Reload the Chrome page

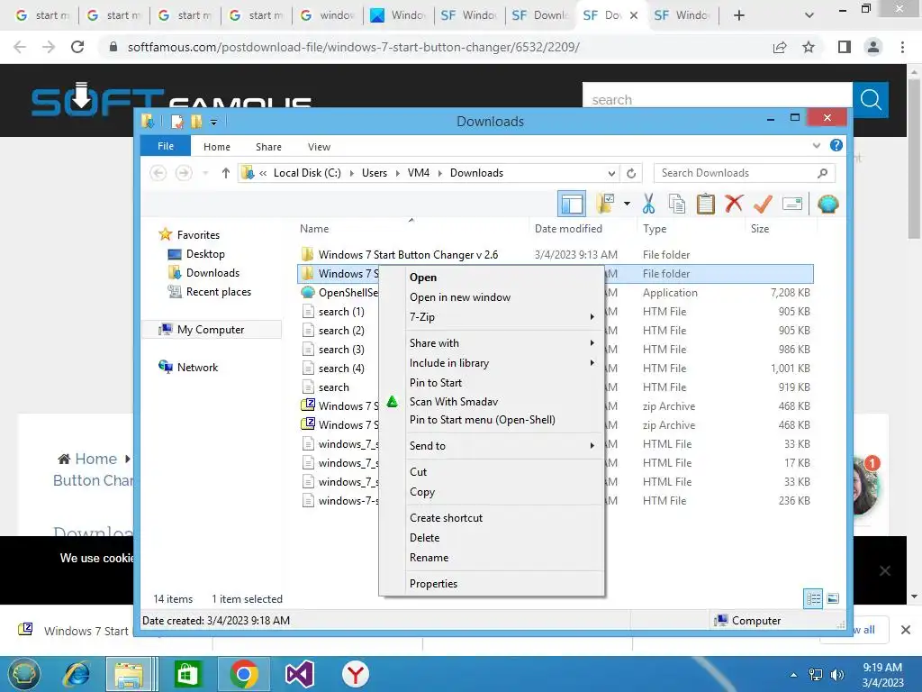pos(77,47)
